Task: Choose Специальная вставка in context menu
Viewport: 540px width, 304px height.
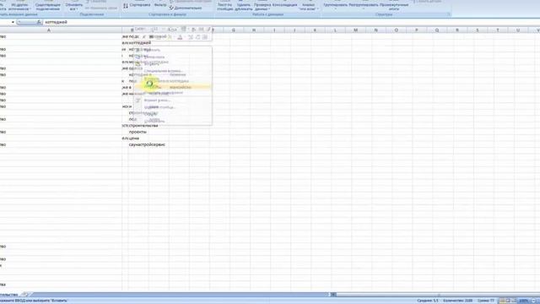Action: click(x=173, y=71)
